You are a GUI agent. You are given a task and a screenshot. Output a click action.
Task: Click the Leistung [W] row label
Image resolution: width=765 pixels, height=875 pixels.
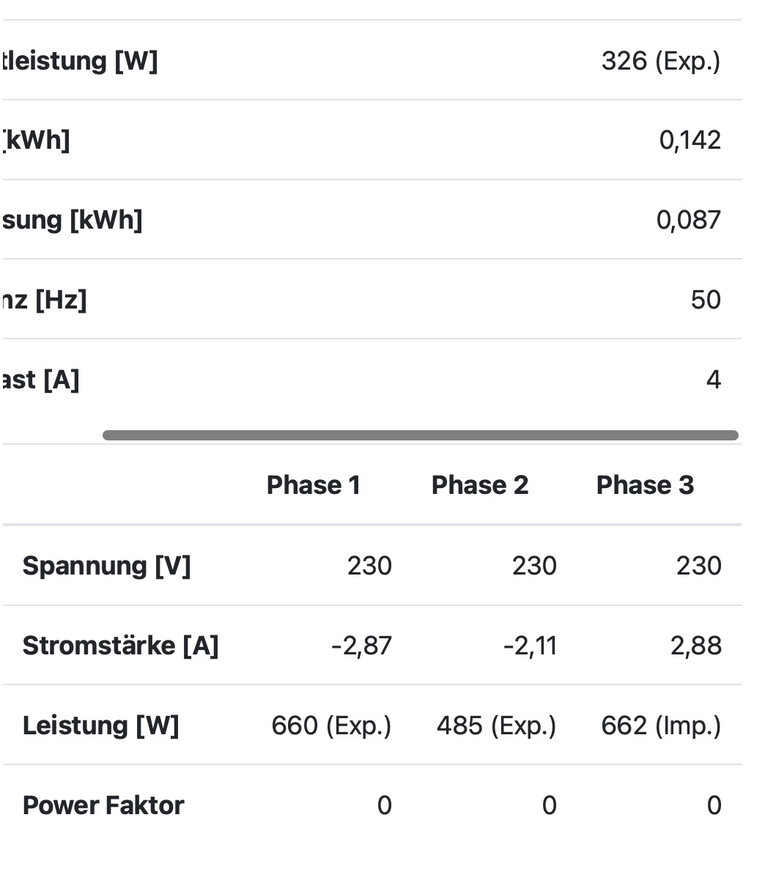pos(100,726)
